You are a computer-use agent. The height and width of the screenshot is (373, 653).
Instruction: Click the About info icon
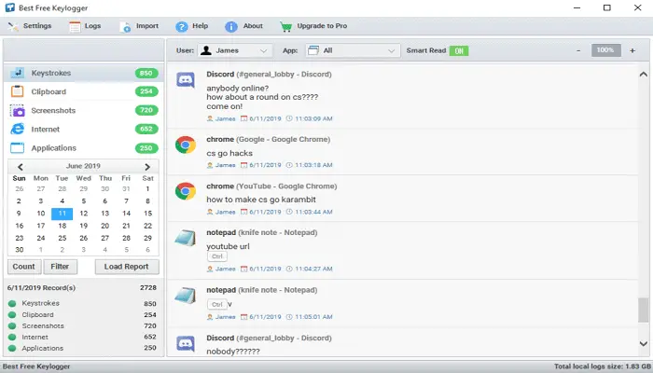(231, 27)
